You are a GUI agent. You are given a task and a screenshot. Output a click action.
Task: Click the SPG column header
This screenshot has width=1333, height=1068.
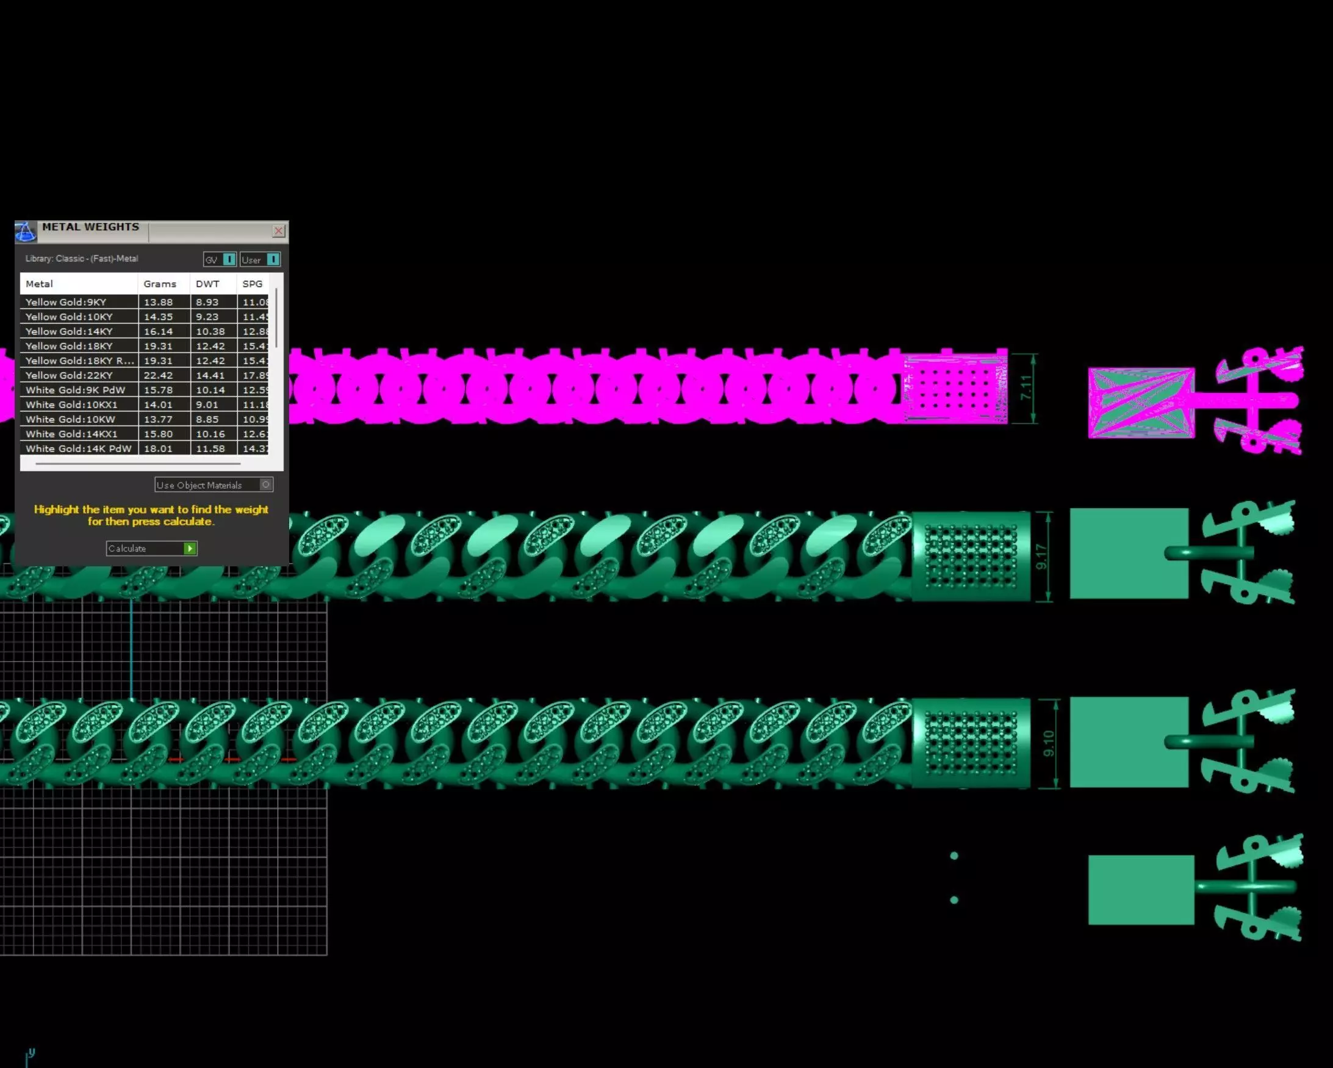coord(252,284)
